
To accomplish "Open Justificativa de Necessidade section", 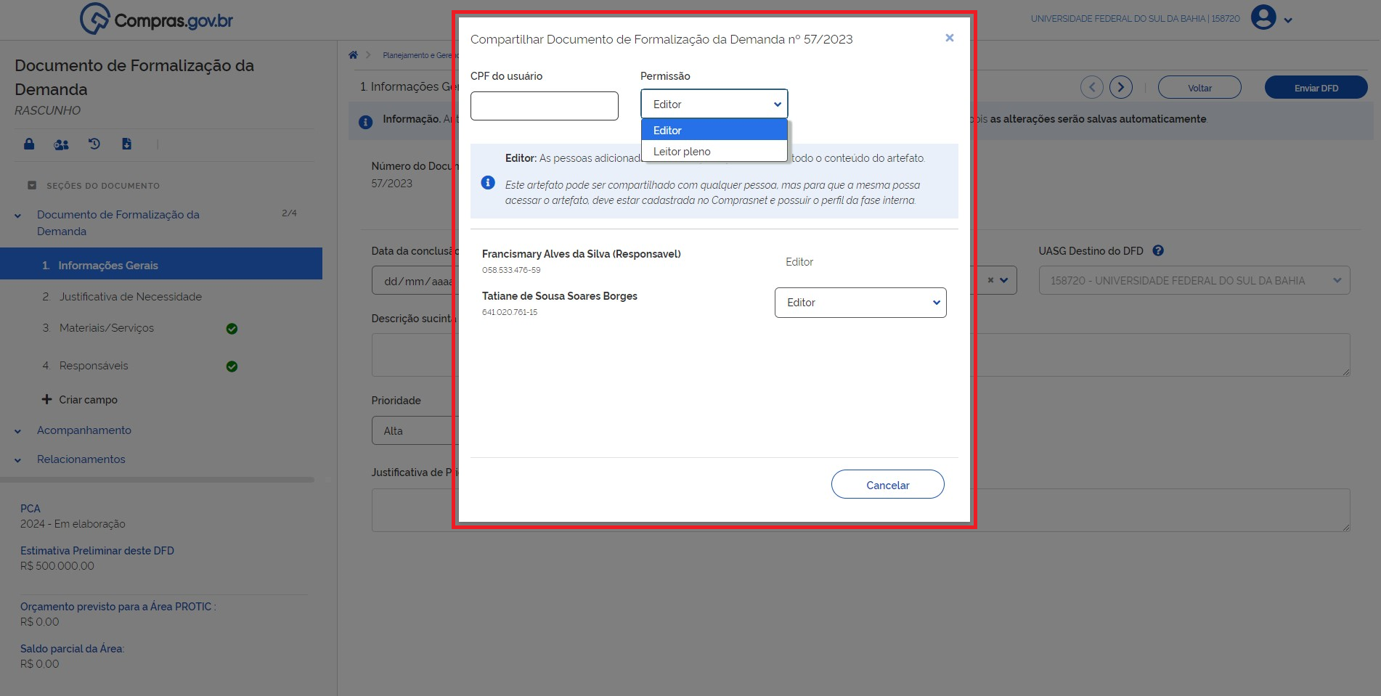I will [x=131, y=297].
